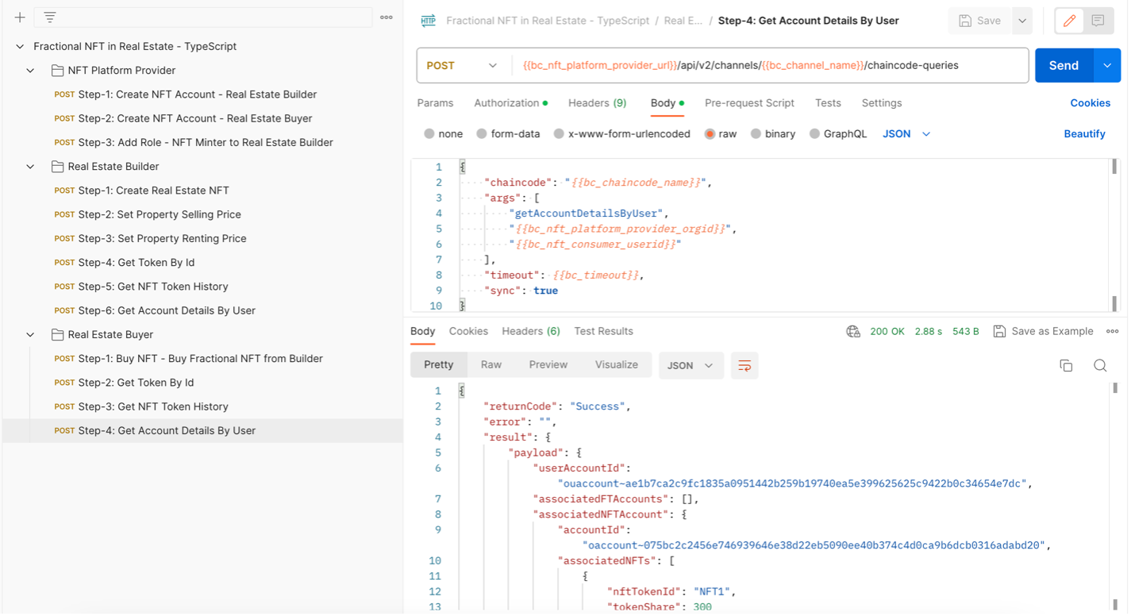Open the JSON body format dropdown
The height and width of the screenshot is (616, 1135).
(x=906, y=134)
